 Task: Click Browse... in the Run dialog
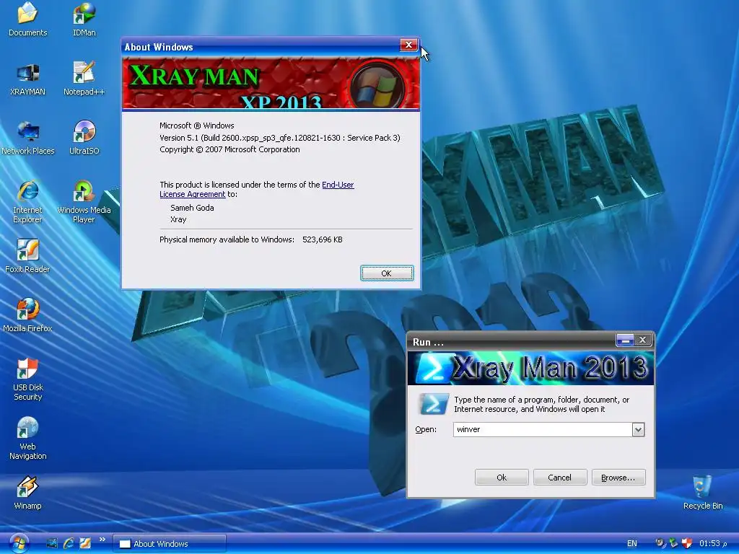tap(618, 478)
